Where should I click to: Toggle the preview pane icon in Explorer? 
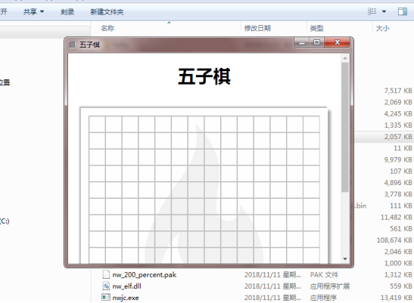(x=403, y=11)
